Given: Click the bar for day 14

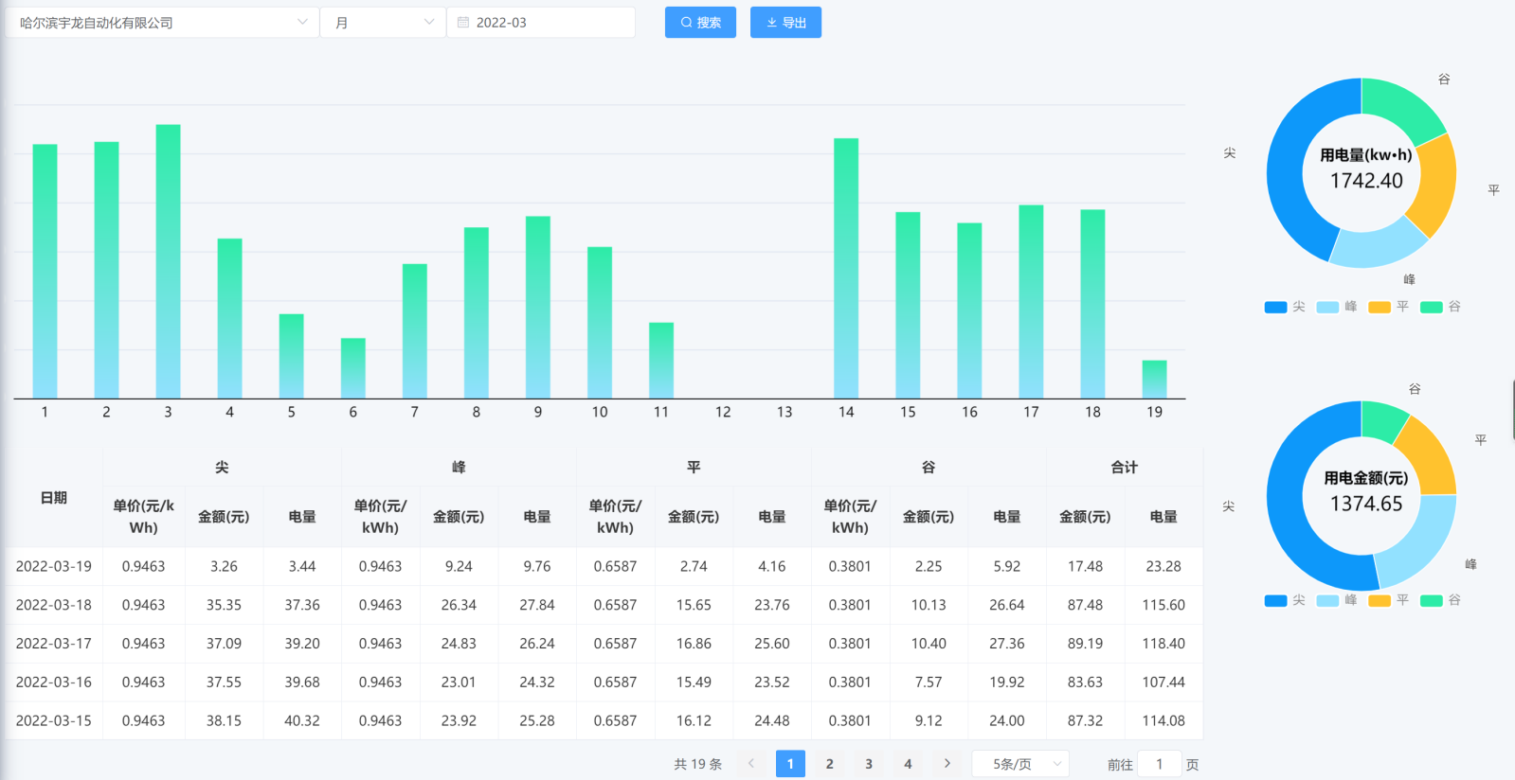Looking at the screenshot, I should [x=846, y=268].
